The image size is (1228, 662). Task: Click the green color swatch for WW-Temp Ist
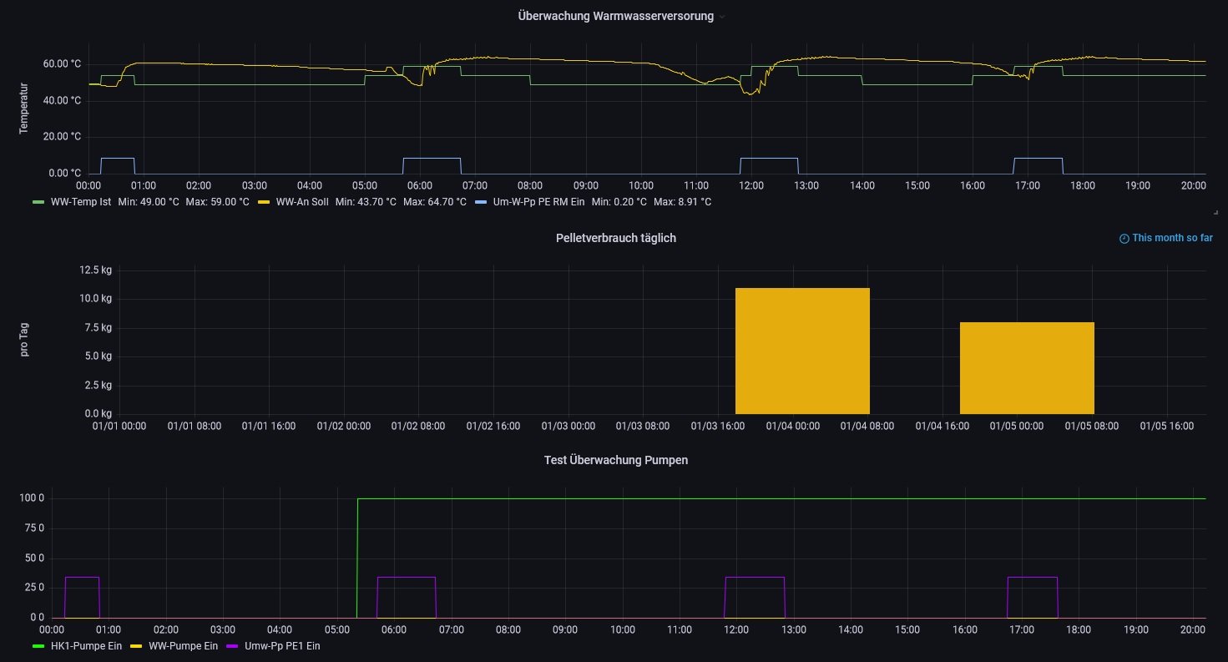[38, 202]
